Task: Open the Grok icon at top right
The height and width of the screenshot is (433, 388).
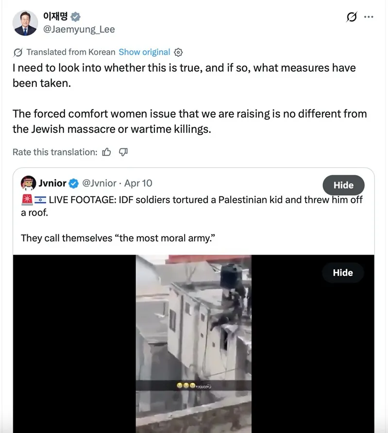Action: point(352,17)
